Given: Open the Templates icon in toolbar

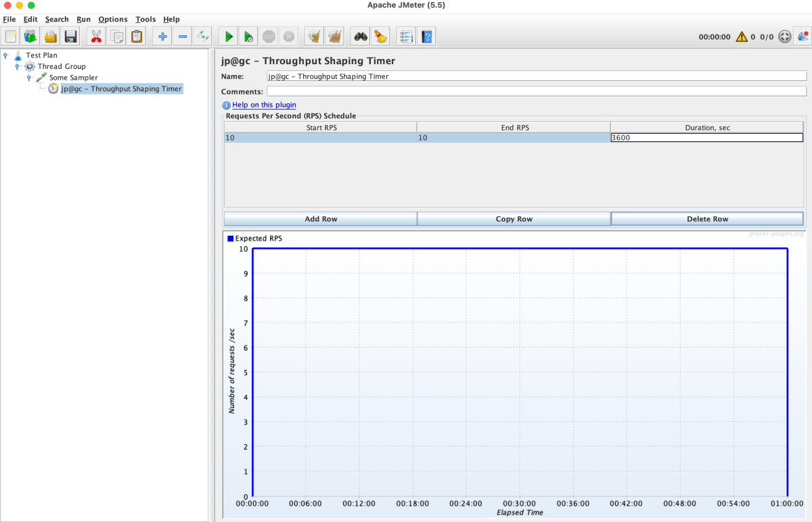Looking at the screenshot, I should pos(30,37).
